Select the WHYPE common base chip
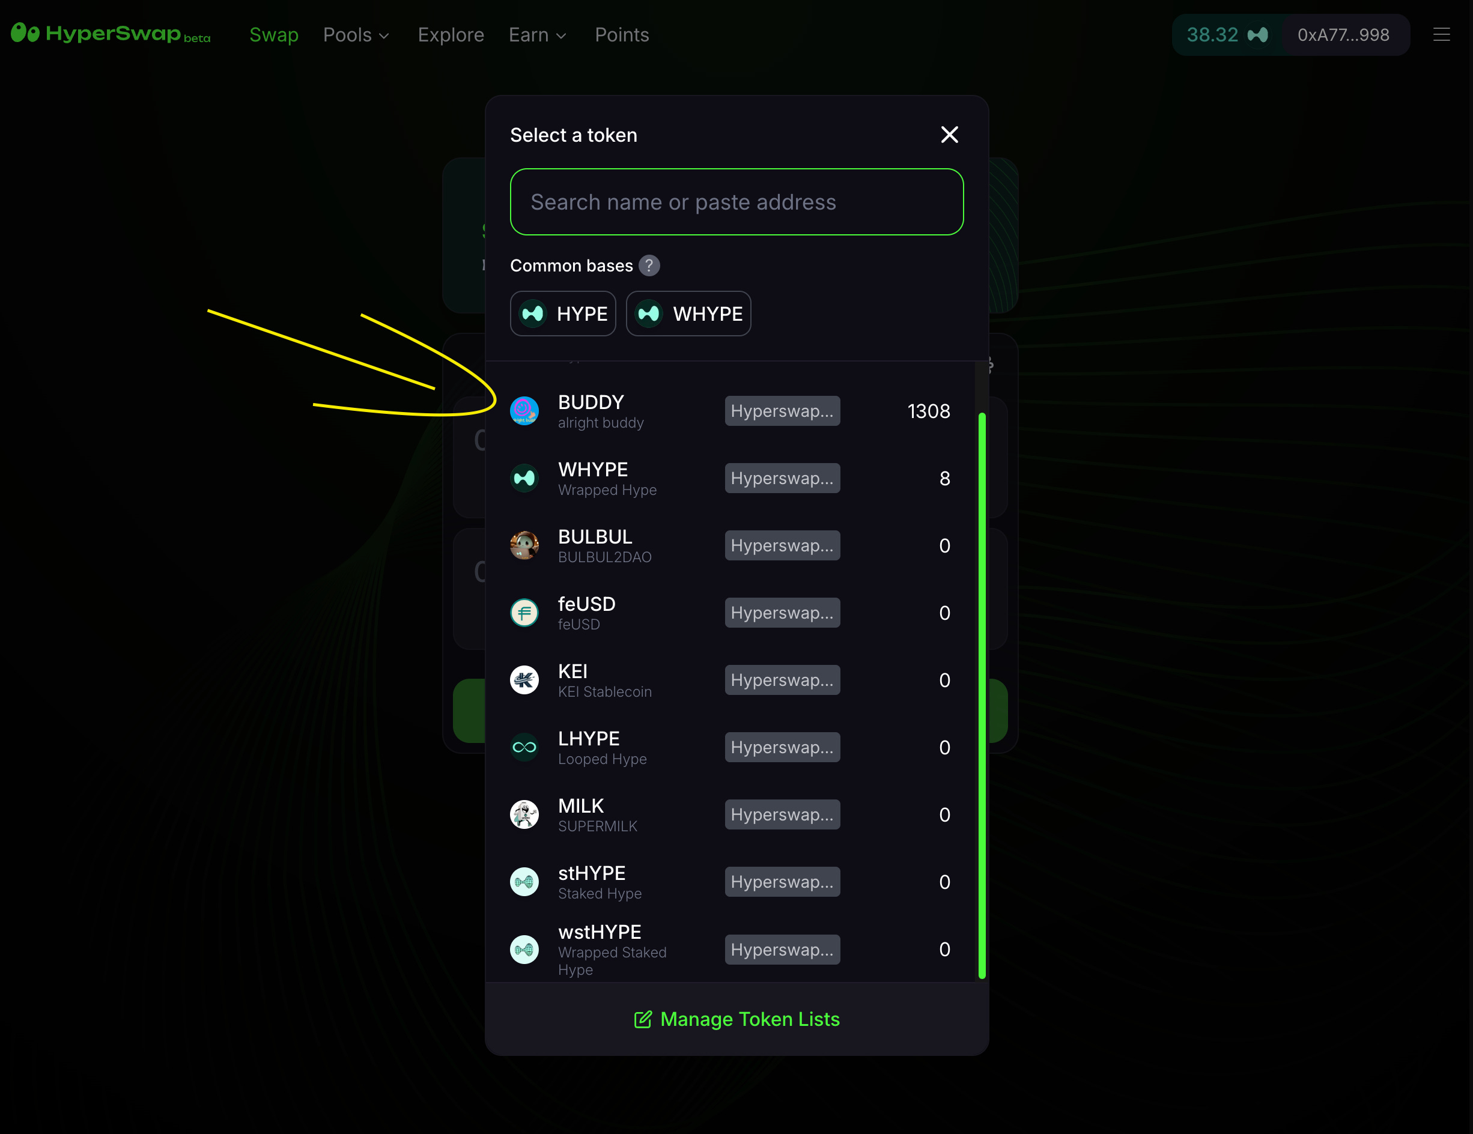 click(688, 314)
